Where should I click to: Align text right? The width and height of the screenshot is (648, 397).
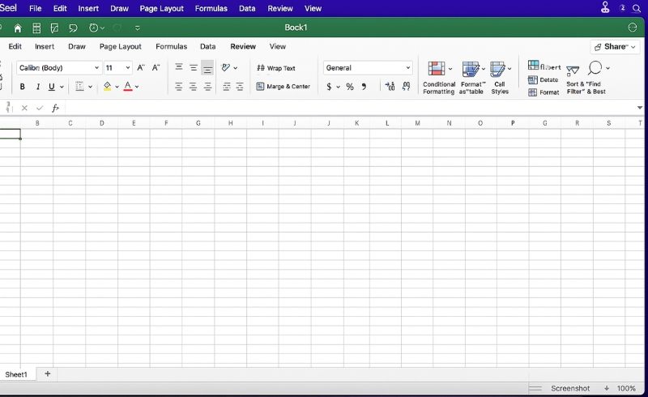207,87
